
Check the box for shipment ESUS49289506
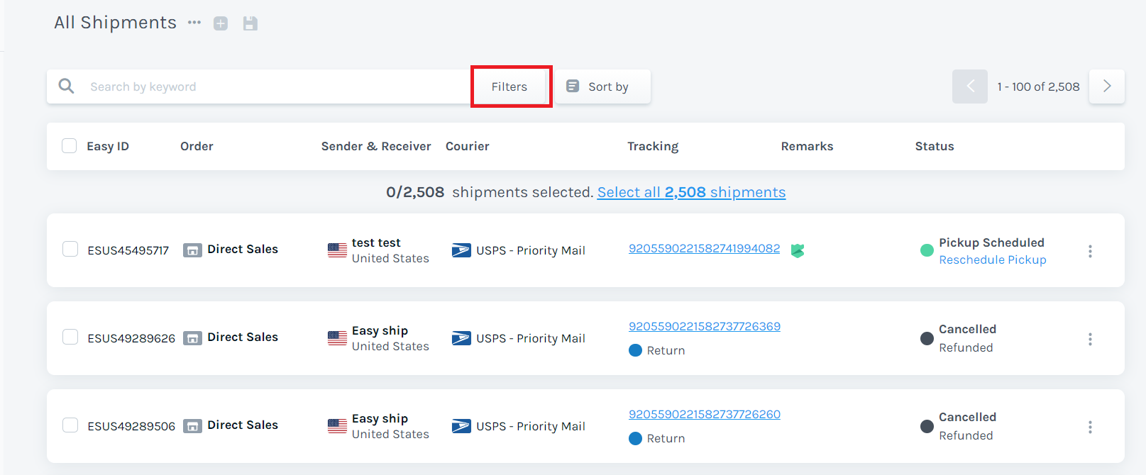click(70, 425)
